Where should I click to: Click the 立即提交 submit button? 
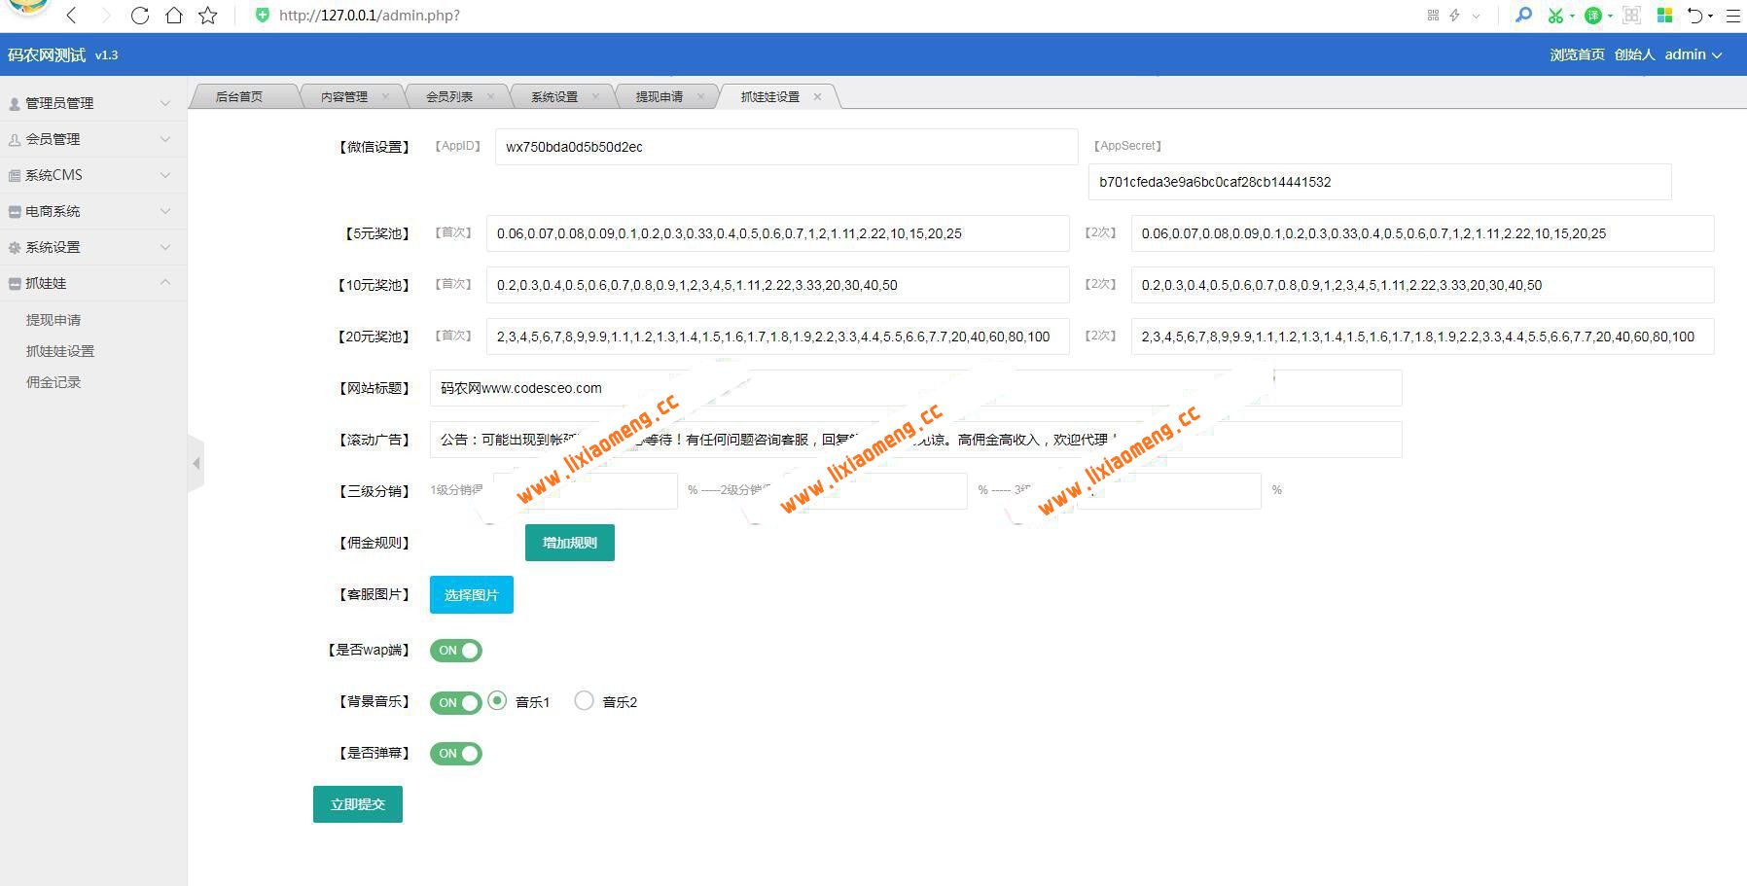[x=357, y=804]
